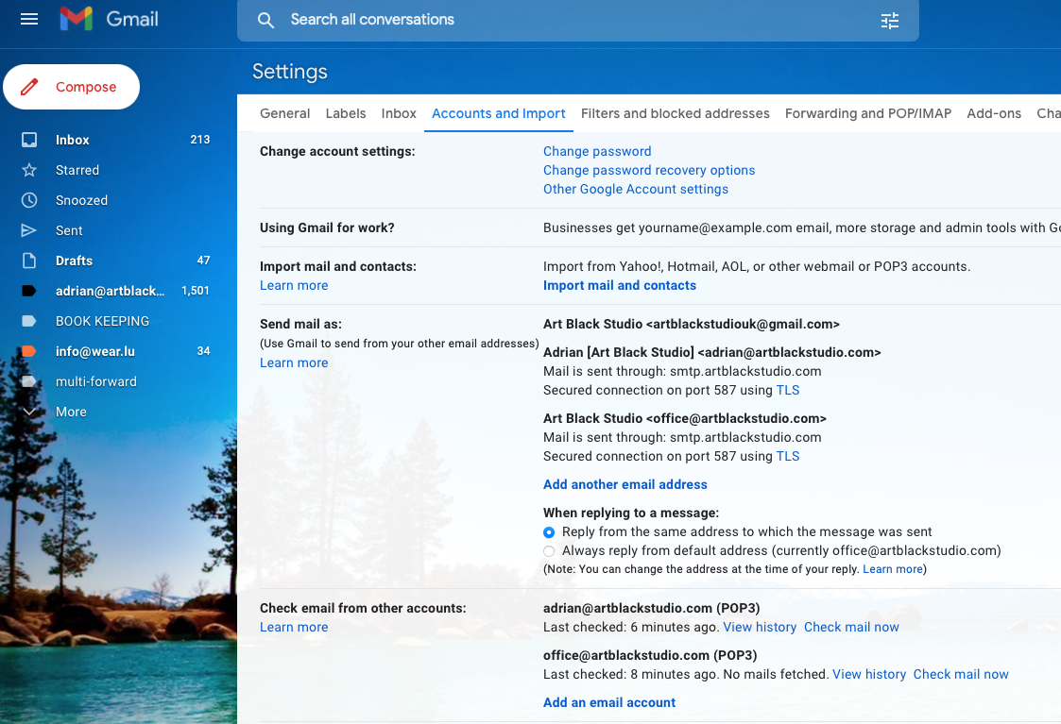
Task: Click the Starred star icon
Action: (x=29, y=170)
